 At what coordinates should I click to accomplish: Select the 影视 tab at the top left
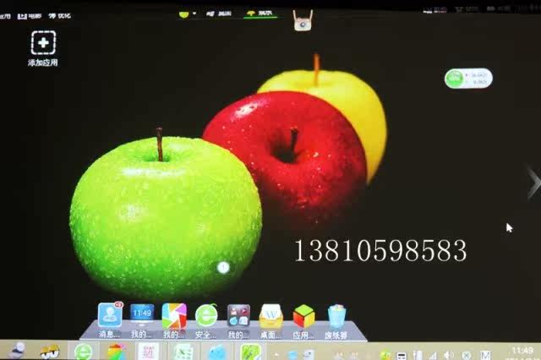[32, 15]
